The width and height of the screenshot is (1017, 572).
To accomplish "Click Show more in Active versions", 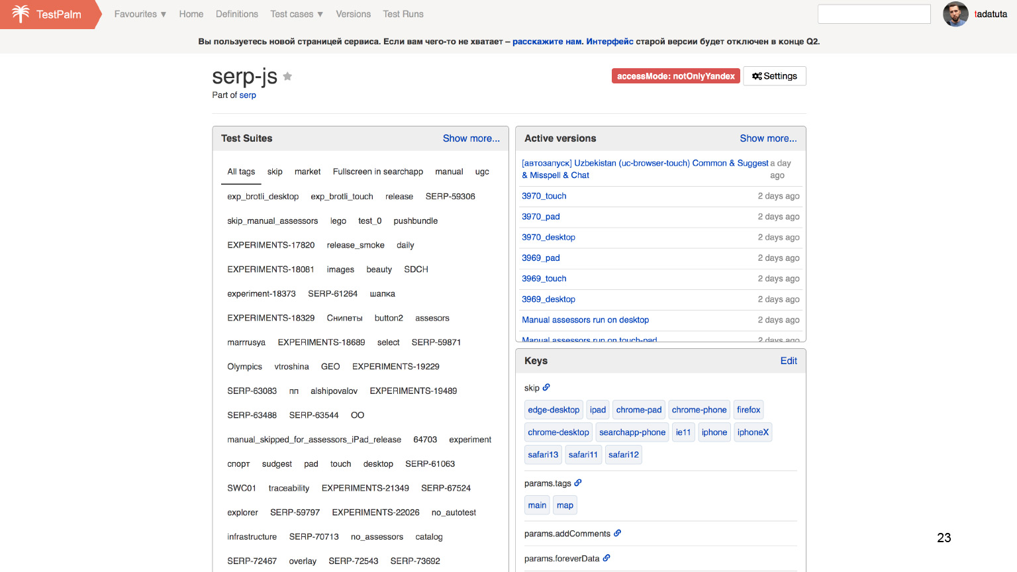I will pos(769,138).
